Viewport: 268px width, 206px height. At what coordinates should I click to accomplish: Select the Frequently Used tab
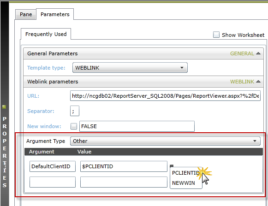pyautogui.click(x=46, y=34)
